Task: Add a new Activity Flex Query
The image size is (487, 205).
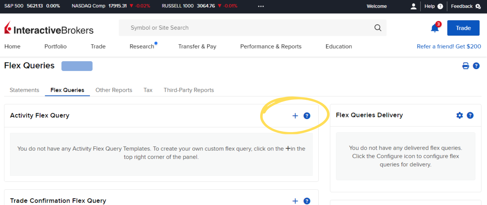Action: click(x=295, y=116)
